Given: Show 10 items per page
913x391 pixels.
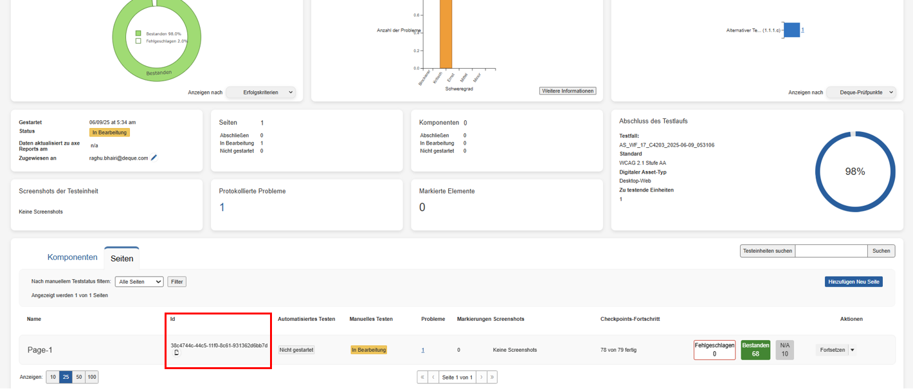Looking at the screenshot, I should (x=53, y=377).
